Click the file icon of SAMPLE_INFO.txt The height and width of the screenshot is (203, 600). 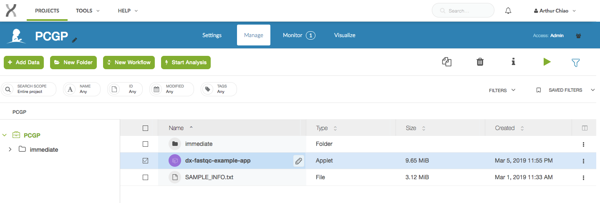[x=175, y=177]
